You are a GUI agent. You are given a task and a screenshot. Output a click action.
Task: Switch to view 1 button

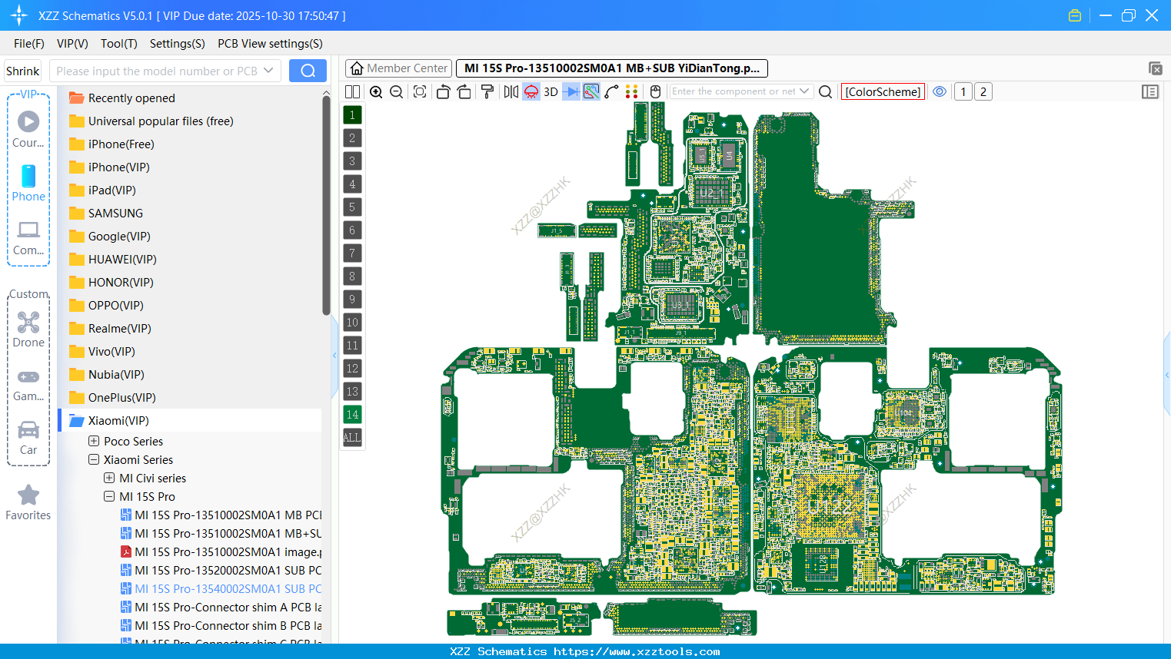point(963,91)
